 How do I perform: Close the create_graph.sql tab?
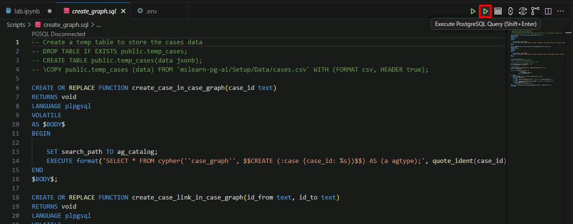click(123, 11)
